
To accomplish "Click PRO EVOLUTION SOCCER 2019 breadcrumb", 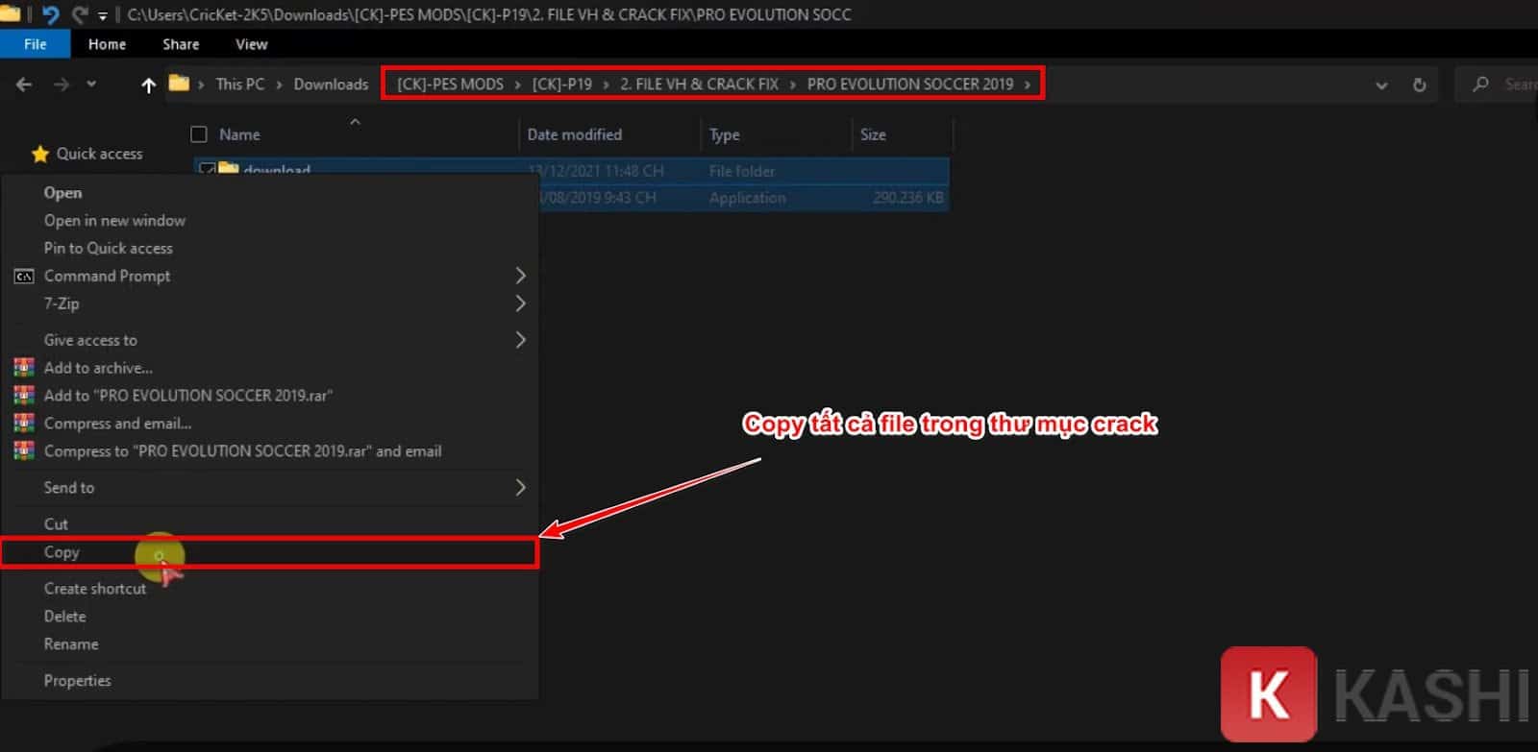I will click(910, 85).
